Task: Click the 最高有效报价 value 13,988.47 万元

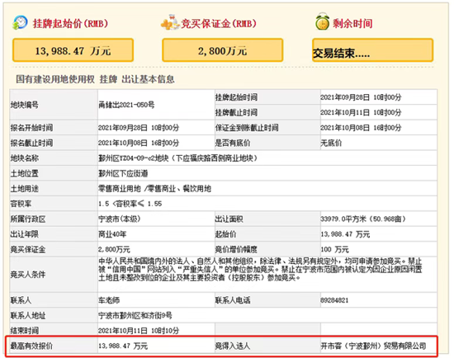Action: click(123, 346)
